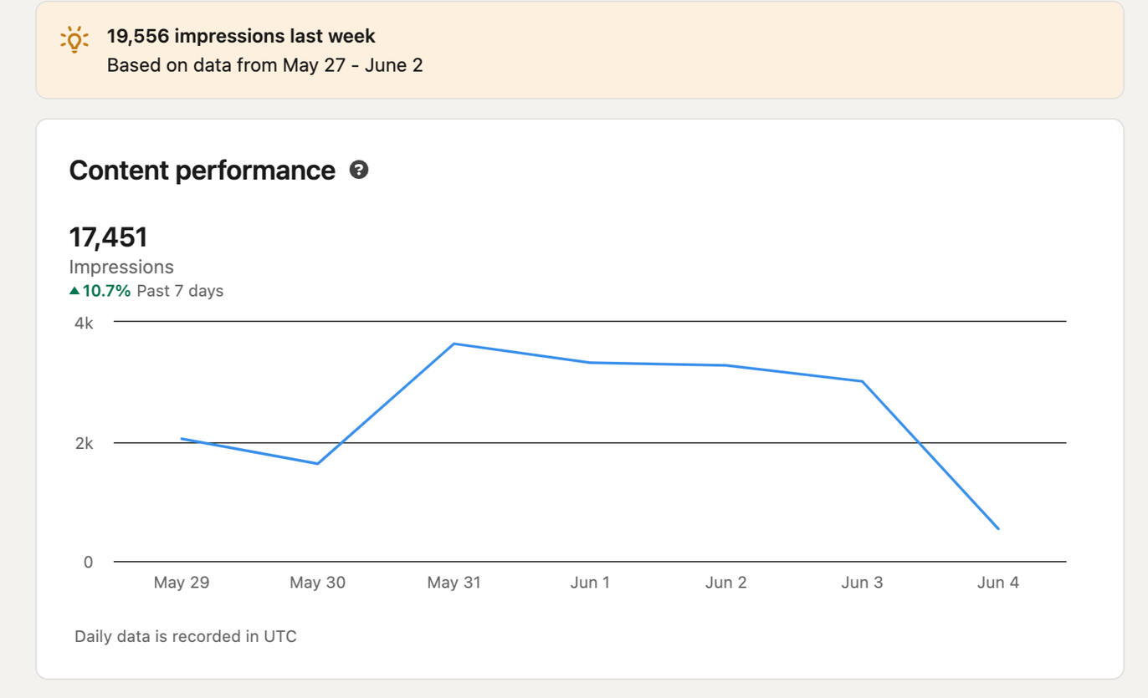This screenshot has height=698, width=1148.
Task: Select the May 29 axis label
Action: click(182, 583)
